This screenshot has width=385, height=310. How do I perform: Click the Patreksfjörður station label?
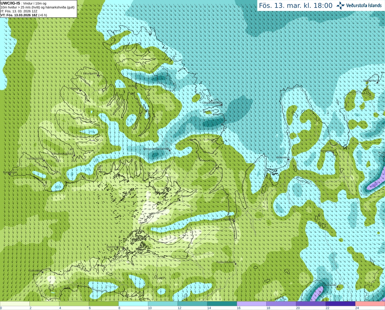(x=35, y=158)
